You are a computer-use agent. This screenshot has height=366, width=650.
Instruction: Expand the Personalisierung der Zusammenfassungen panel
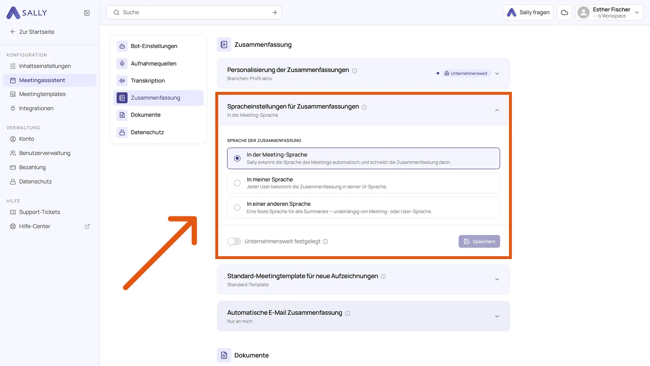[497, 74]
